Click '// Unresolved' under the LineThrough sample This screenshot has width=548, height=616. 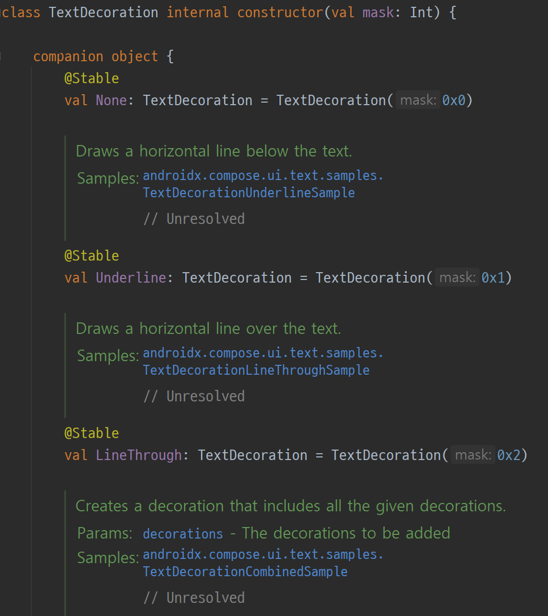(x=194, y=396)
